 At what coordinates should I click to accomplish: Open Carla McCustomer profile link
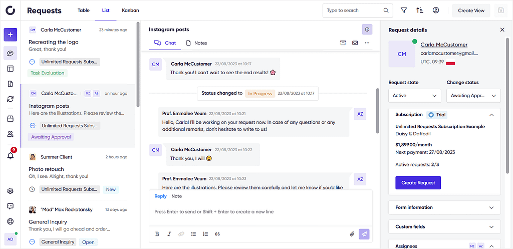tap(444, 45)
